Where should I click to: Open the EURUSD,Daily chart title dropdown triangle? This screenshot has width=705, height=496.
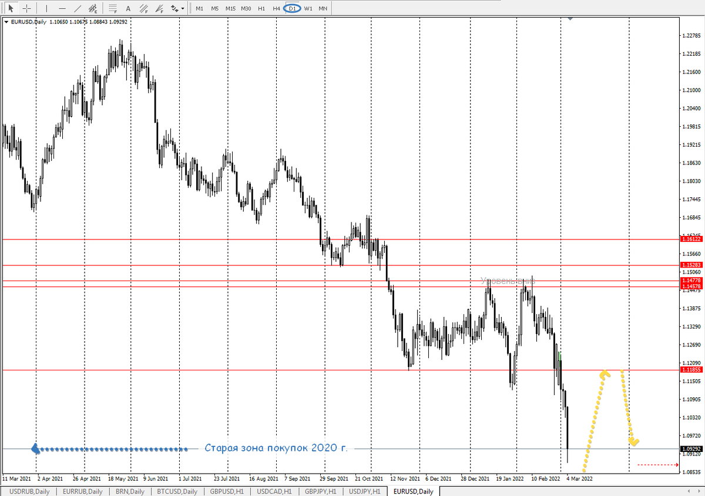[6, 22]
